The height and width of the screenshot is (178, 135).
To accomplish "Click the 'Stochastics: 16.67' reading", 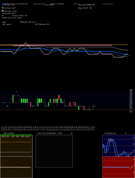I will [x=9, y=13].
